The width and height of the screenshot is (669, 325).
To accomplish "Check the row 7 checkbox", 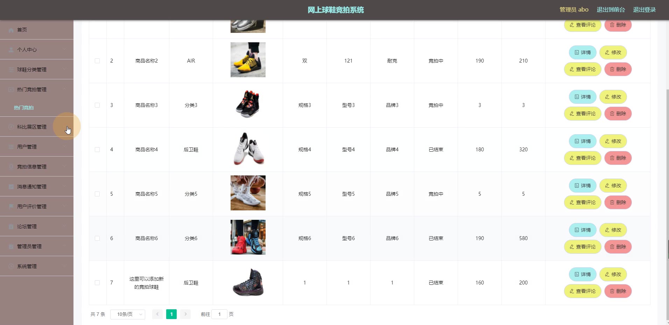I will click(x=97, y=283).
